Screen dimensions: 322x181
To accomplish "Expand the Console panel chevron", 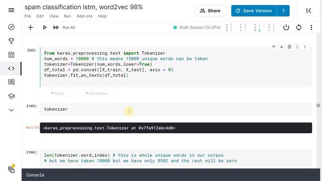I will coord(312,175).
